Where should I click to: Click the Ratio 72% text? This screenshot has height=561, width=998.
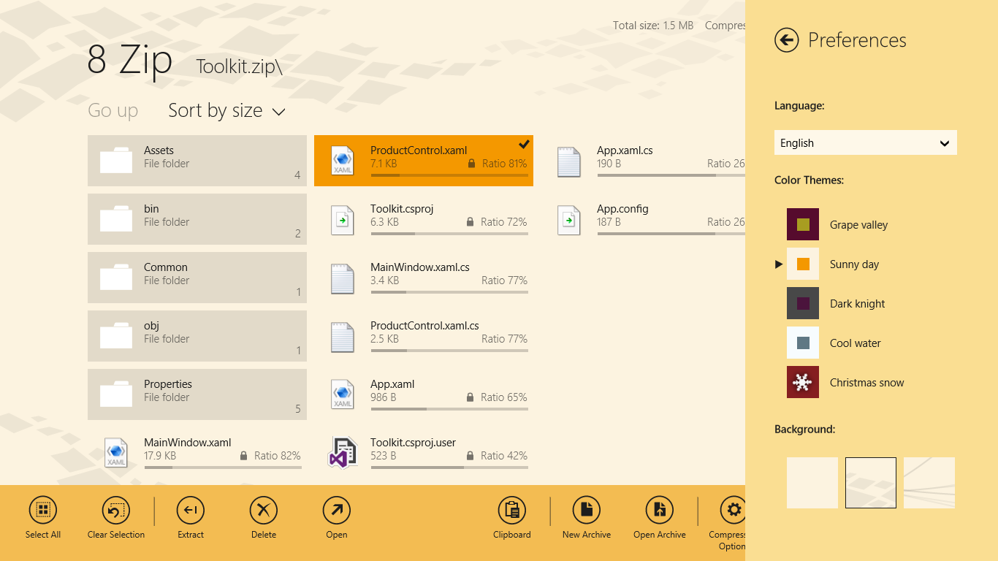(x=504, y=222)
